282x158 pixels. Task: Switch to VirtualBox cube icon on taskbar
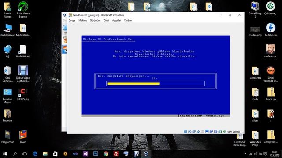tap(146, 154)
